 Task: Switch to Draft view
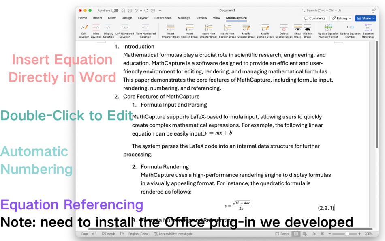pyautogui.click(x=322, y=234)
